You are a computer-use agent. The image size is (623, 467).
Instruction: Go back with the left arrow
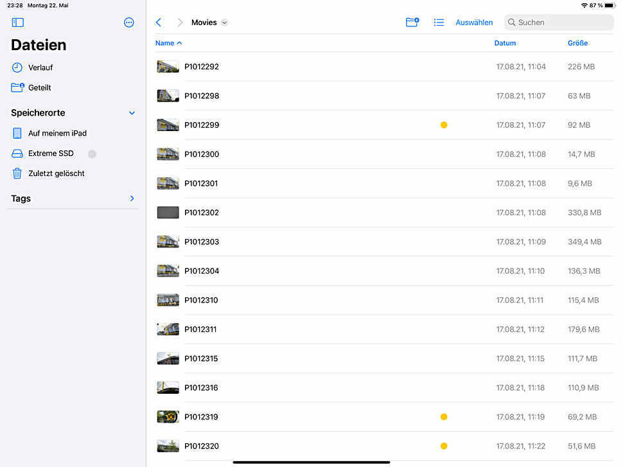pos(159,22)
